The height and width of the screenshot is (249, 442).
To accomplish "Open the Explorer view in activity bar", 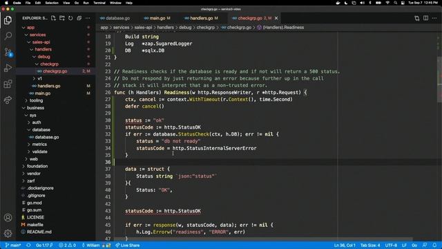I will click(8, 20).
